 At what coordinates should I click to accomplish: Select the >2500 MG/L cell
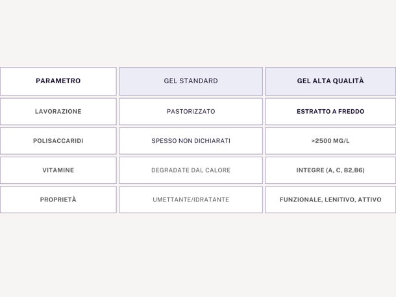tap(330, 140)
